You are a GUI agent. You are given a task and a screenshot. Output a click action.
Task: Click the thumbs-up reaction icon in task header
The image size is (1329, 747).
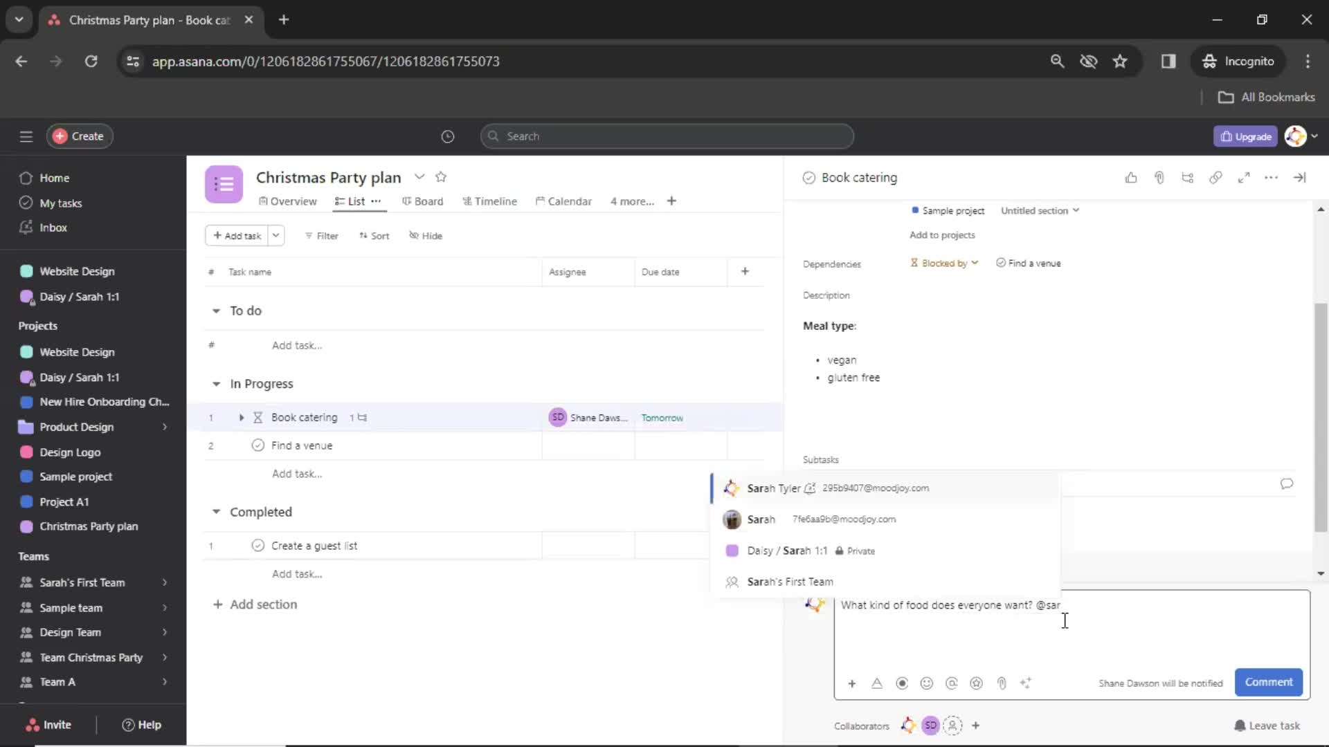(x=1132, y=178)
